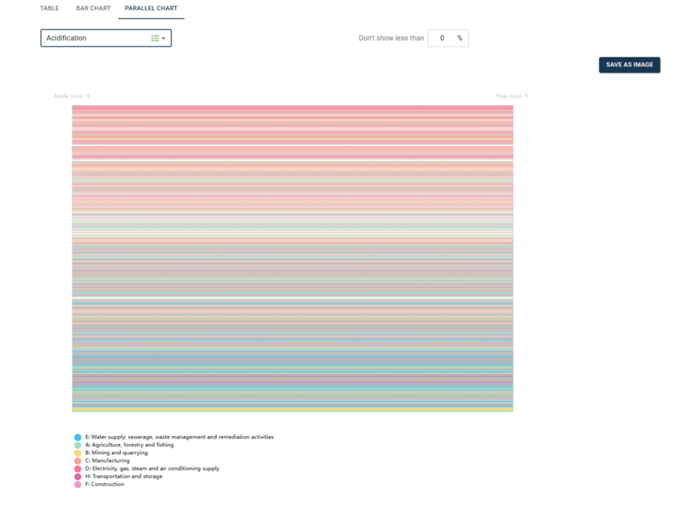
Task: Click the green Agriculture legend dot
Action: [x=78, y=445]
